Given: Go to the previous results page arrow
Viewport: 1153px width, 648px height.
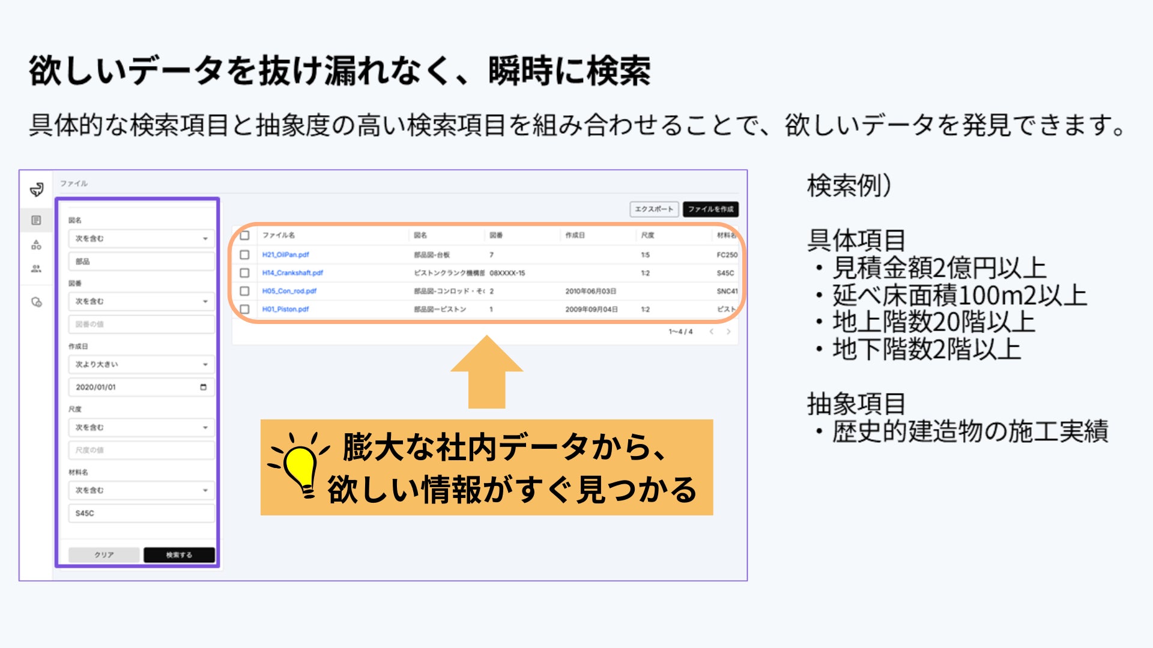Looking at the screenshot, I should 712,331.
